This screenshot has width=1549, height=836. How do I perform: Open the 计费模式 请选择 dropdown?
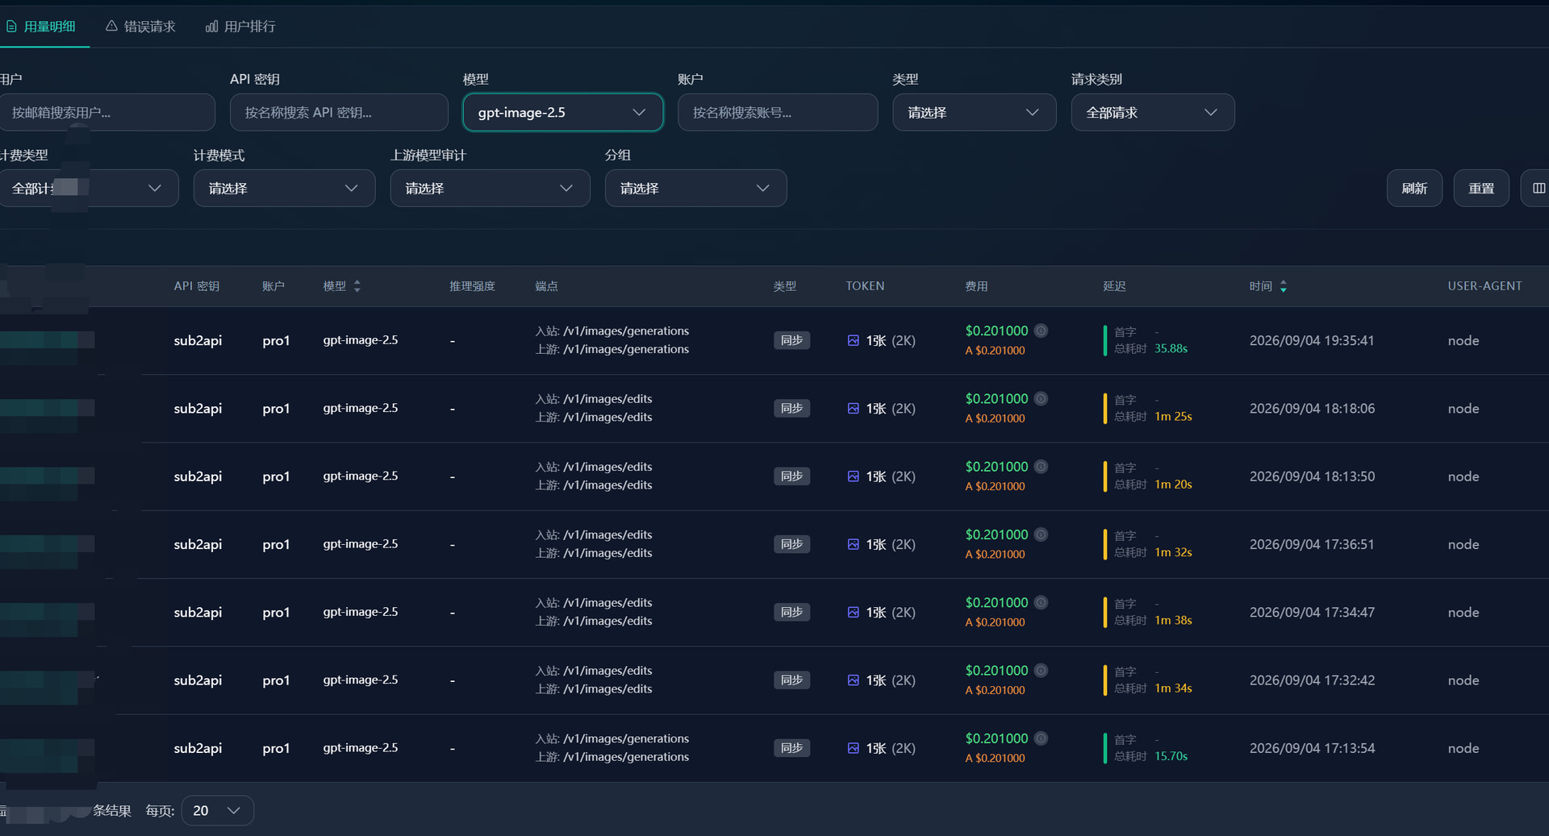[x=284, y=188]
